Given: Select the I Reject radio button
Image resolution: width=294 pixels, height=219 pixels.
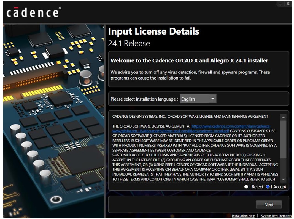Looking at the screenshot, I should [x=246, y=186].
